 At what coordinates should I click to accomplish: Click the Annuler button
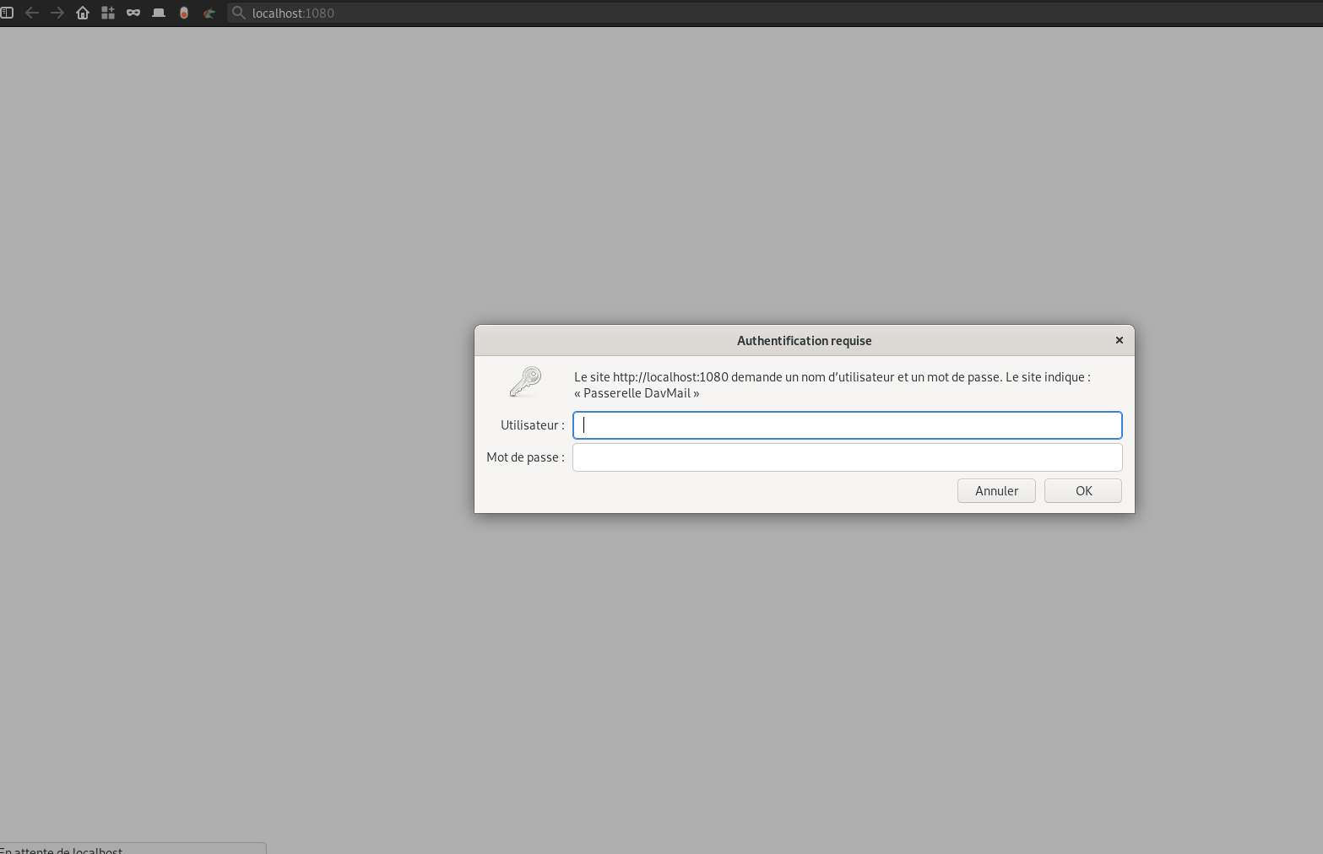pos(996,491)
